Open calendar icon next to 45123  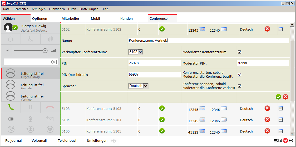[x=202, y=131]
